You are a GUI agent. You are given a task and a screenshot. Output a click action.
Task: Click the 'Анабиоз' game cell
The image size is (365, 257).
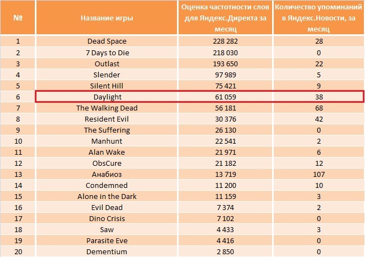(x=107, y=174)
